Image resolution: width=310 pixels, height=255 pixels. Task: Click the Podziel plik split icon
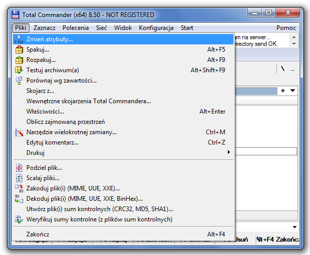pyautogui.click(x=19, y=168)
